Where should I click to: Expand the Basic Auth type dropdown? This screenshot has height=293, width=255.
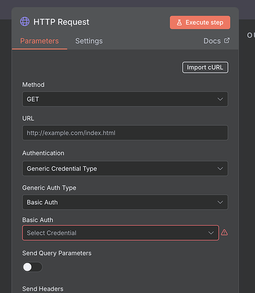tap(125, 202)
